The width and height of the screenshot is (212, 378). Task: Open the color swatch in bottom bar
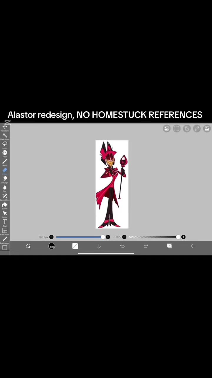click(75, 246)
